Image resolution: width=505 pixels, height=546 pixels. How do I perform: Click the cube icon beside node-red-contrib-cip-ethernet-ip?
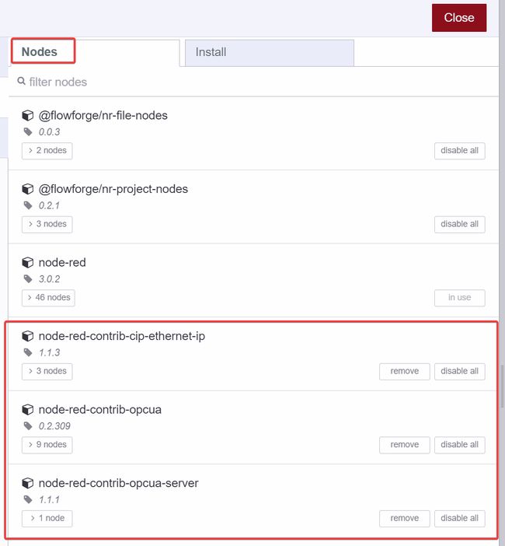pos(28,337)
